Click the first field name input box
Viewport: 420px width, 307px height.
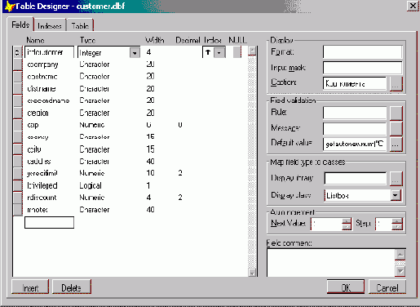coord(49,52)
